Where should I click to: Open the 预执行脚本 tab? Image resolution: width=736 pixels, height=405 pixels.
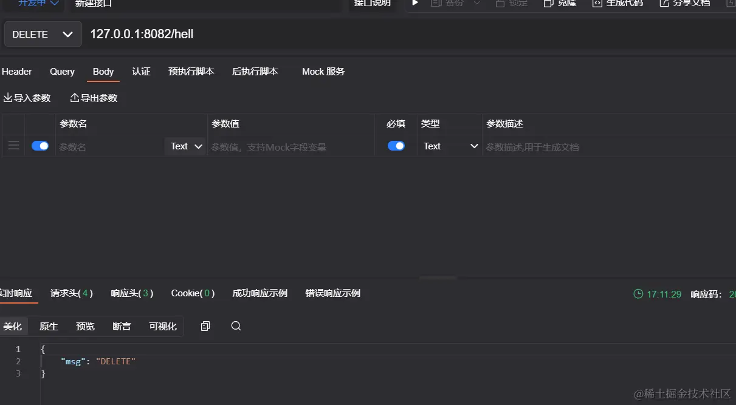(191, 72)
